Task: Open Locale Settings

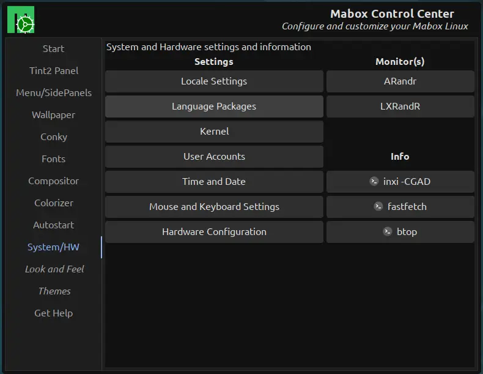Action: tap(214, 81)
